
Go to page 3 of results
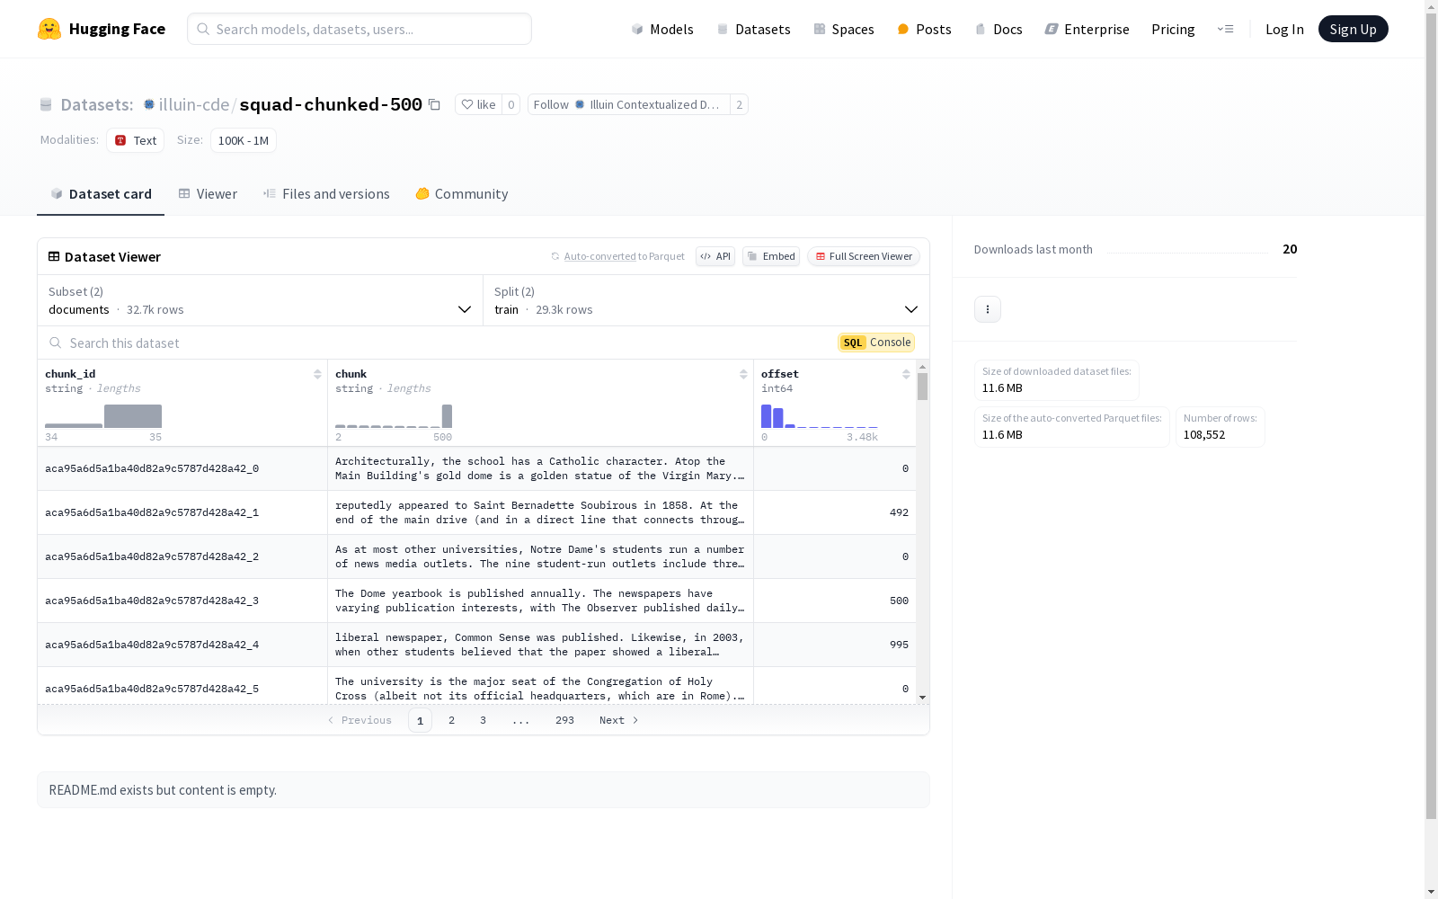(x=483, y=720)
